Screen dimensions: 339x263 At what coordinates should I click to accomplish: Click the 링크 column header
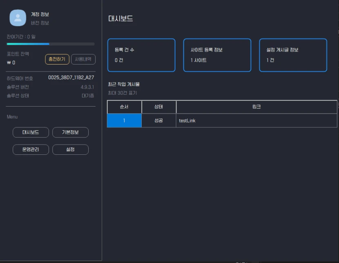[x=256, y=107]
